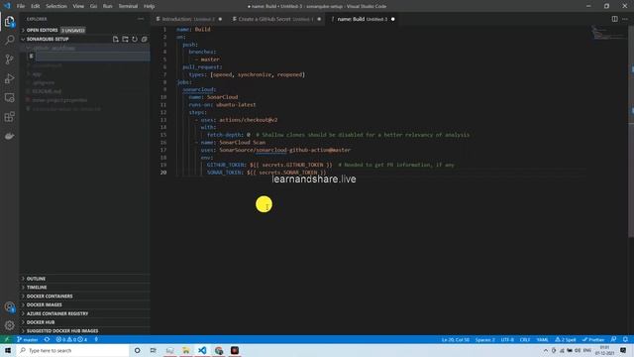This screenshot has height=357, width=634.
Task: Open Windows Action Center notification icon
Action: 623,350
